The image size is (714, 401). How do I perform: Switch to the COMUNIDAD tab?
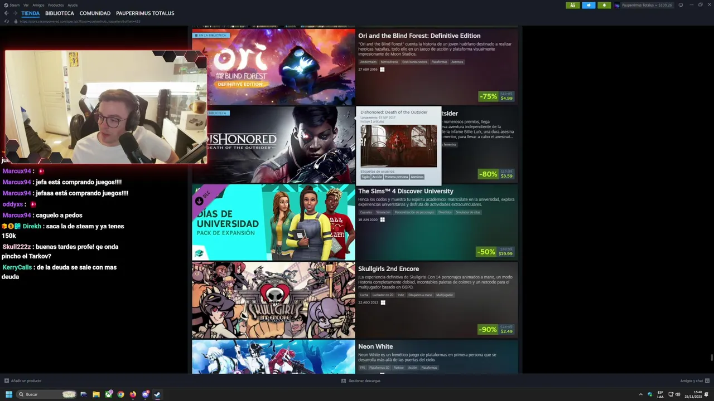pyautogui.click(x=95, y=13)
